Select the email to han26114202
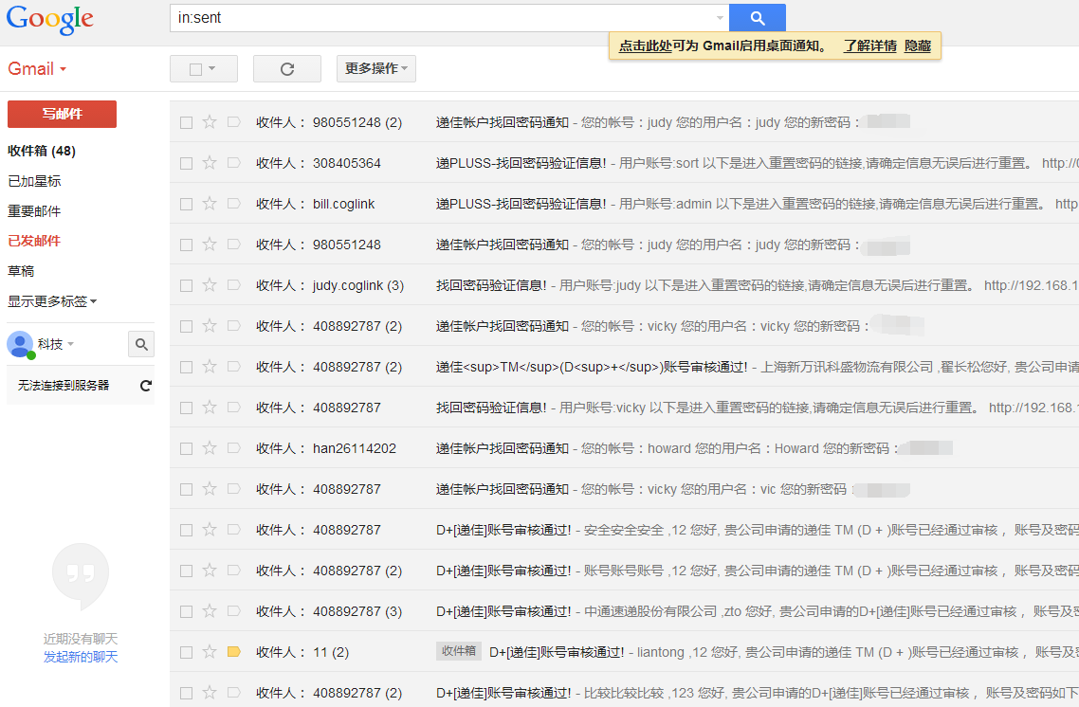The width and height of the screenshot is (1079, 707). click(186, 448)
